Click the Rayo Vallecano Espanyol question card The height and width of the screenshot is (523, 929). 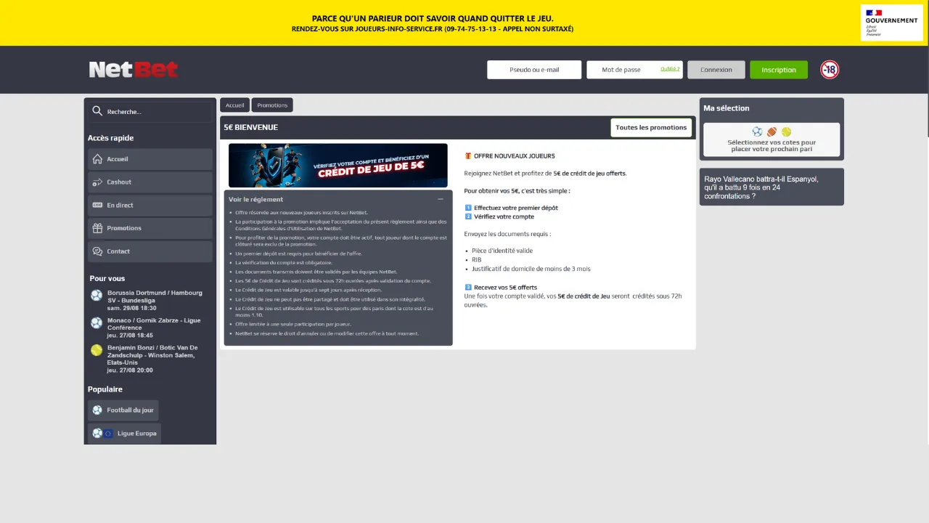[772, 187]
